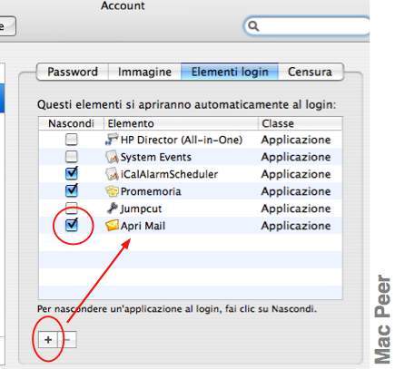The width and height of the screenshot is (395, 369).
Task: Open the Immagine tab
Action: click(144, 72)
